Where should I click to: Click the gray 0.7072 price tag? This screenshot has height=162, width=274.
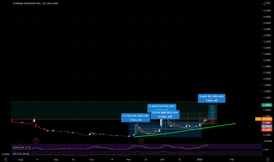click(x=267, y=126)
